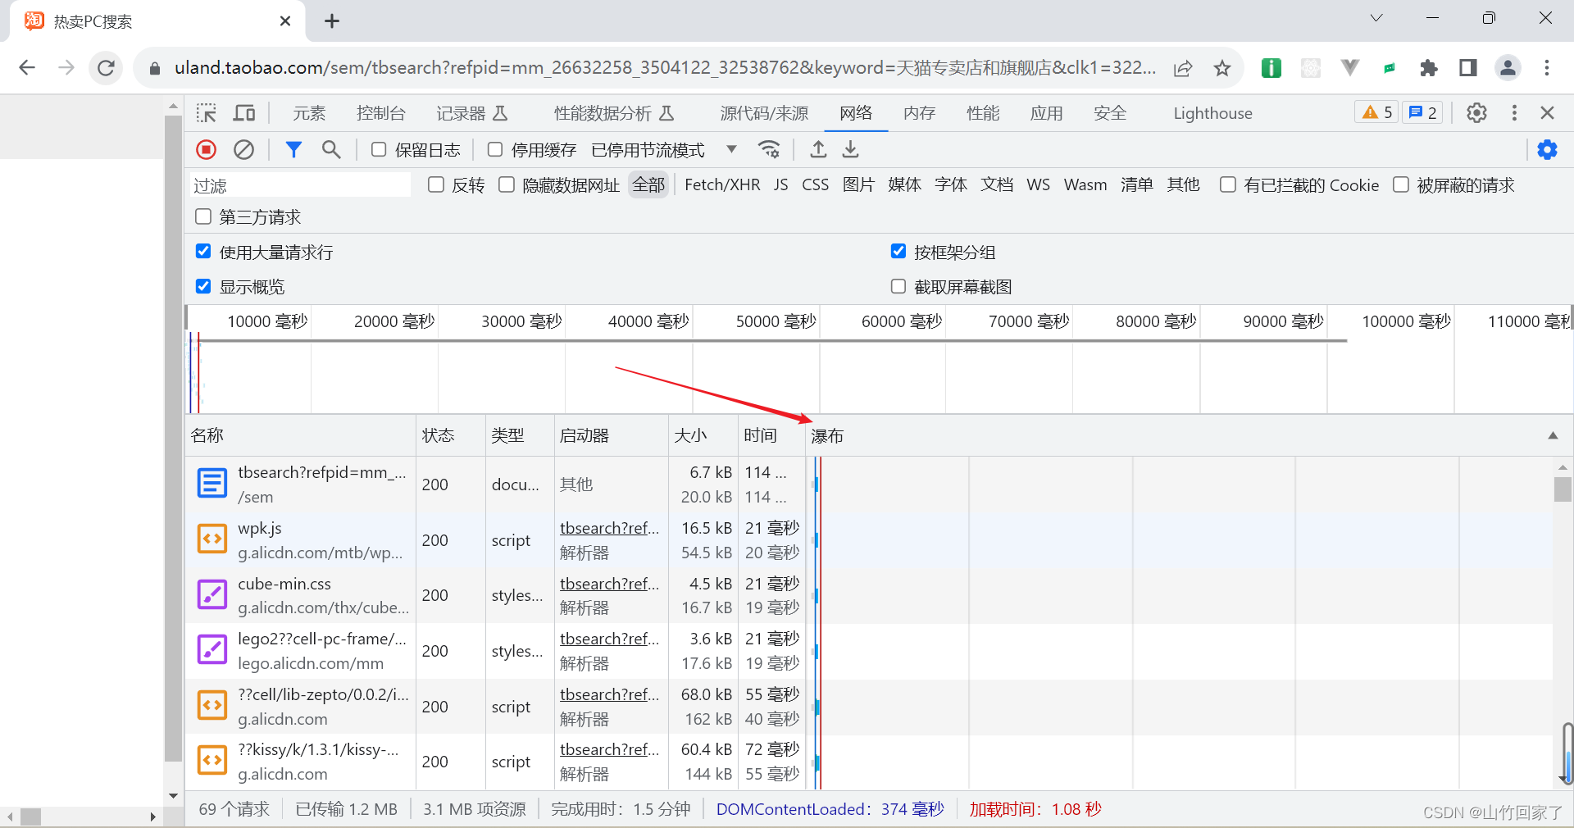
Task: Enable 停用缓存 checkbox
Action: (x=495, y=149)
